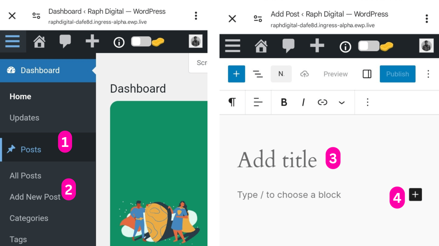Open editor Options three-dot menu

[428, 74]
